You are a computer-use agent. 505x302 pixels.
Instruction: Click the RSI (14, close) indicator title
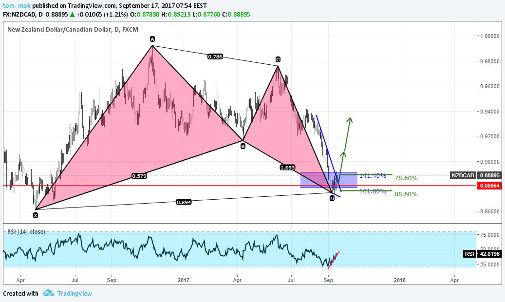point(26,231)
